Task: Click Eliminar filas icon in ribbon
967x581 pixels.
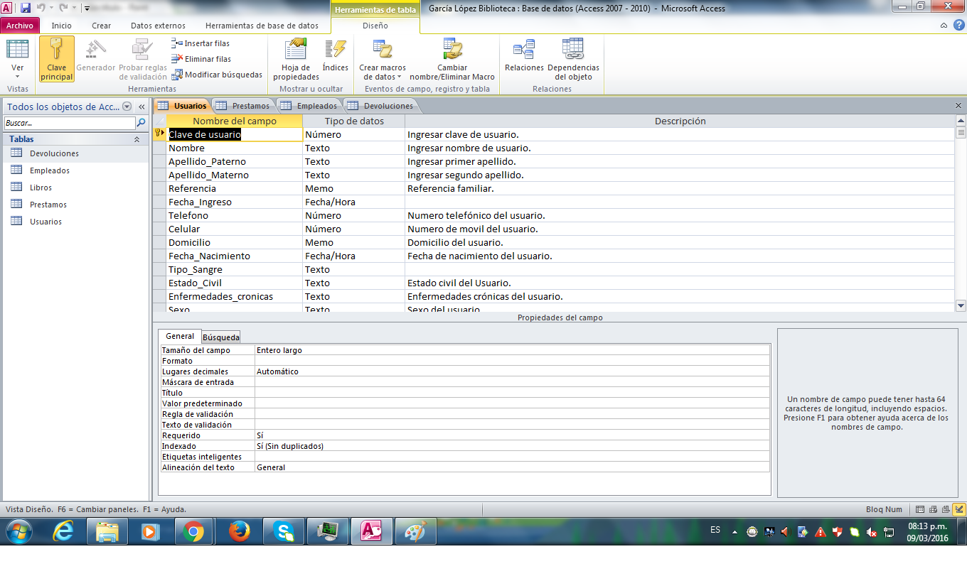Action: [177, 59]
